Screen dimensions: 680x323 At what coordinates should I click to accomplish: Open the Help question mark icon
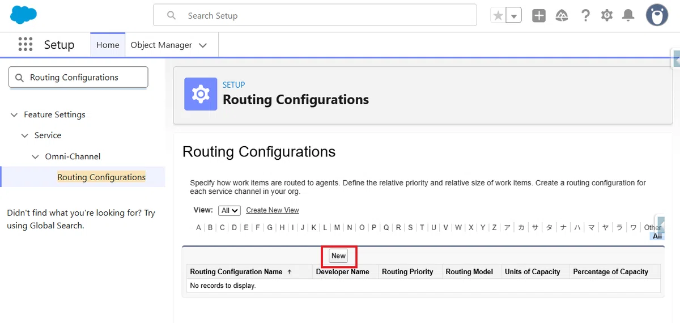585,16
